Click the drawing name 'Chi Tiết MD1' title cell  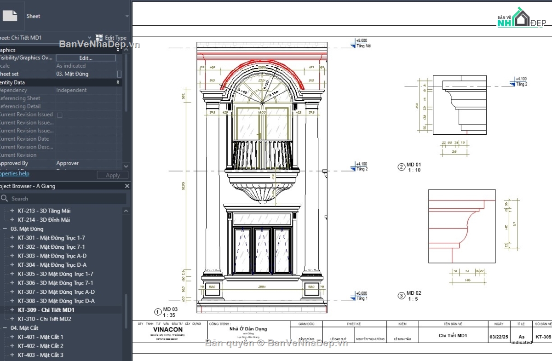pyautogui.click(x=453, y=336)
